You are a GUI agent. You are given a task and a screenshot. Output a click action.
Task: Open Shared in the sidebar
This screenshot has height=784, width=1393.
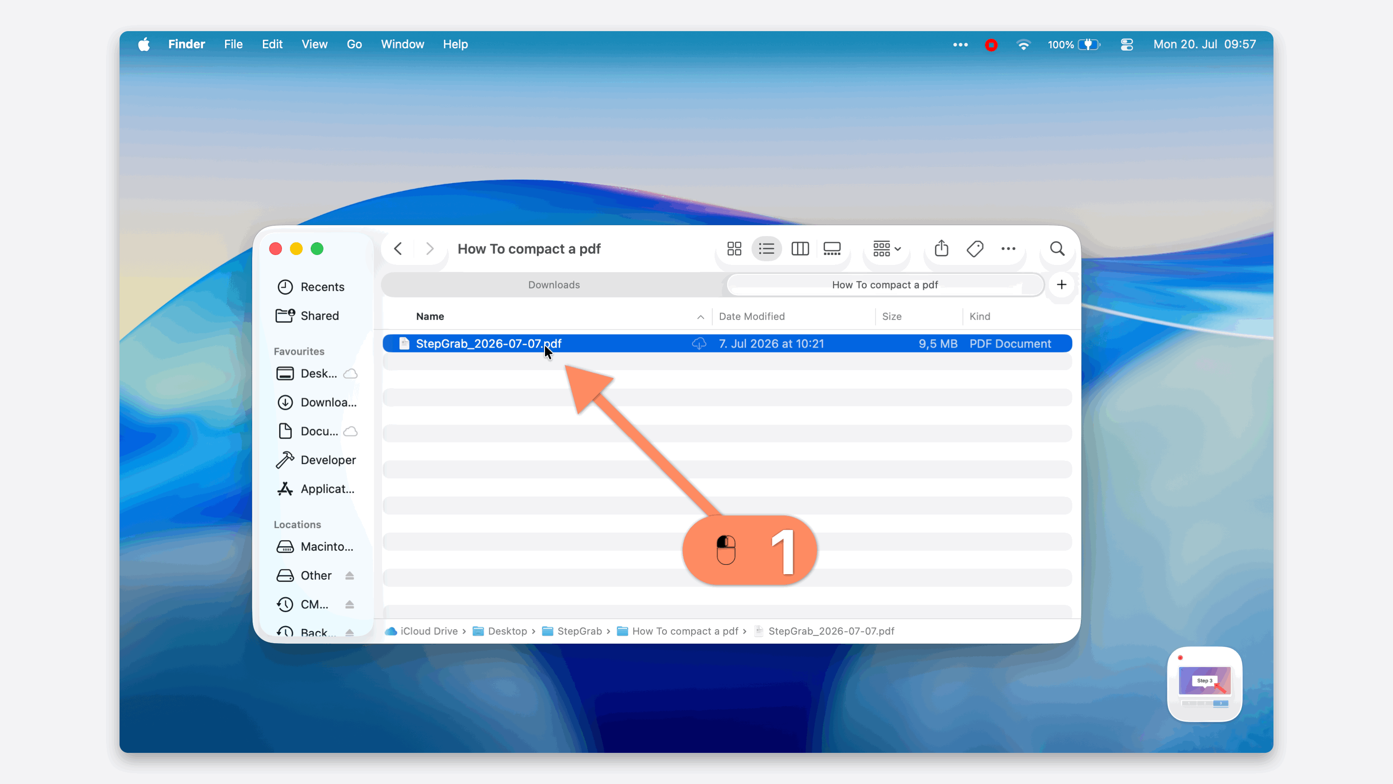[x=308, y=316]
